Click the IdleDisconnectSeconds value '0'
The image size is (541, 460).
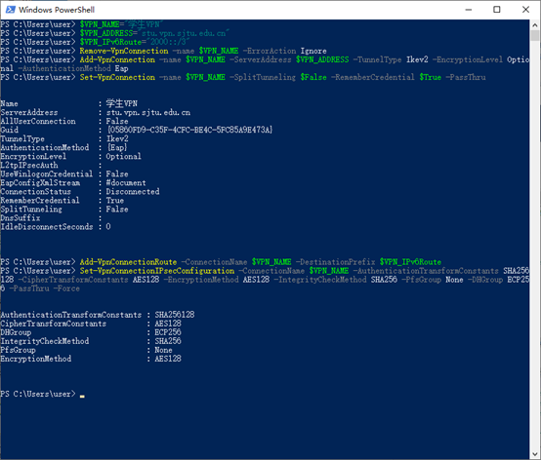(x=108, y=226)
